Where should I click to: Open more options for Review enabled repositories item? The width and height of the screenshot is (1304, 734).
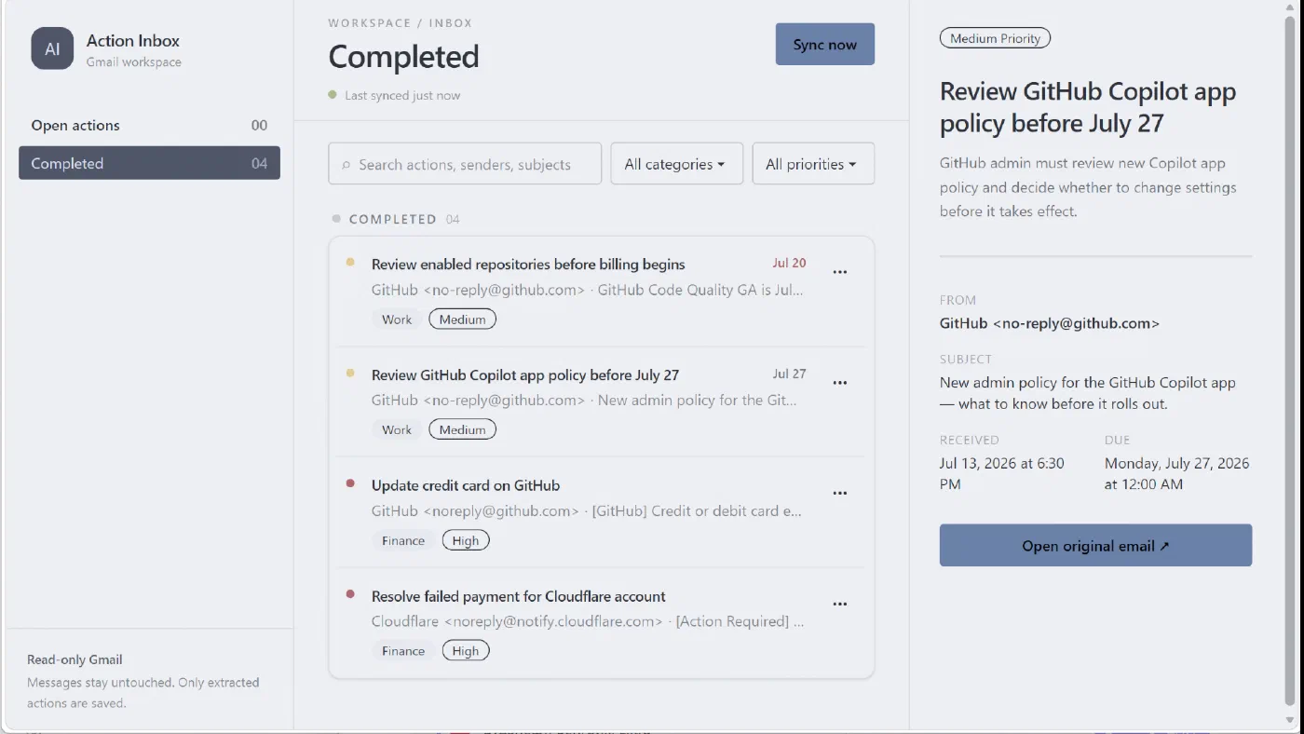840,272
